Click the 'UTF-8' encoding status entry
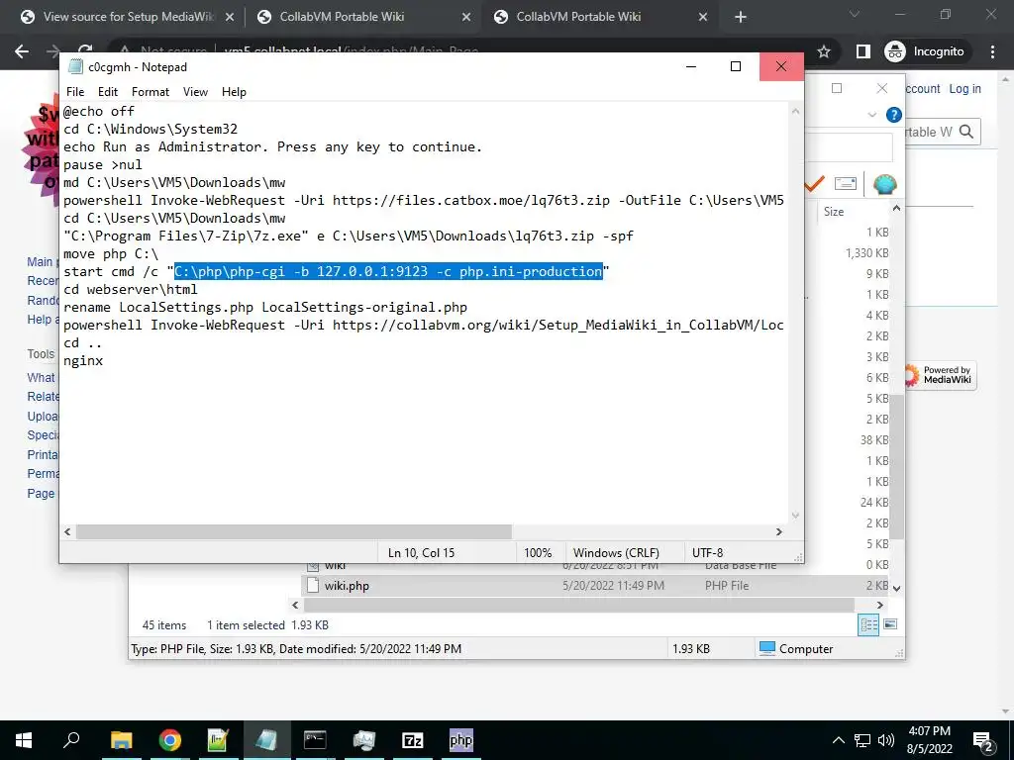The image size is (1014, 760). point(707,552)
